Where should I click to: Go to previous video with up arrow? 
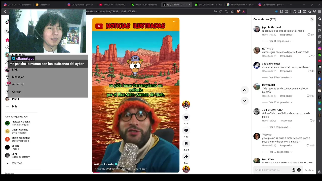(245, 90)
